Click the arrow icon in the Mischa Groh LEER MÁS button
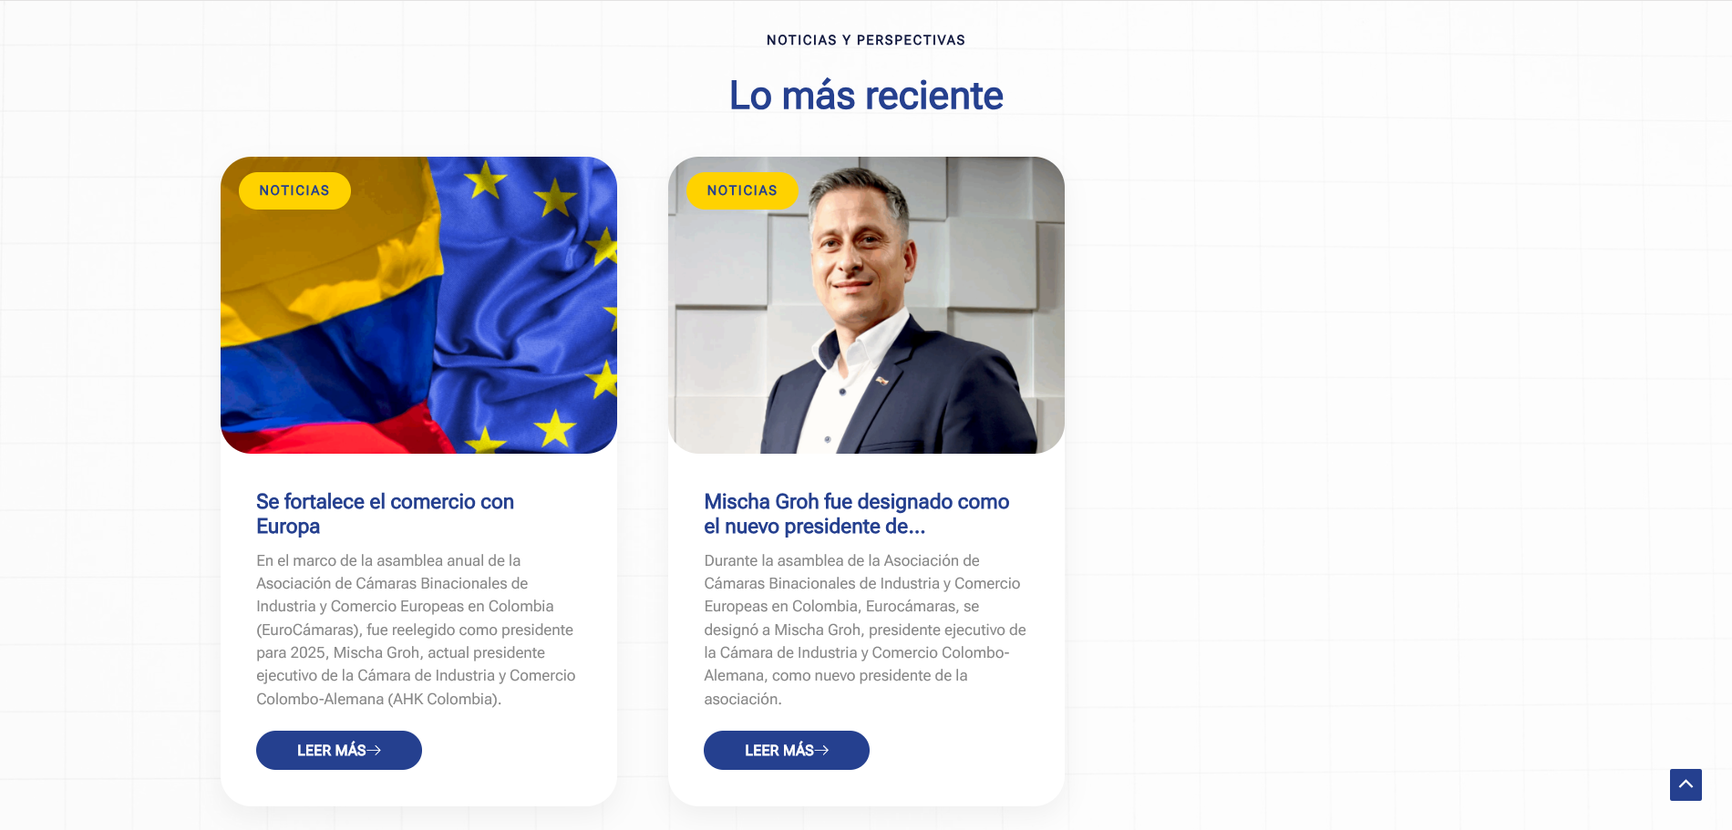Screen dimensions: 1732x830 click(x=821, y=750)
